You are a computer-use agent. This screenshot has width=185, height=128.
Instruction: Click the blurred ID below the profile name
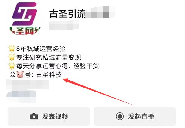click(64, 26)
